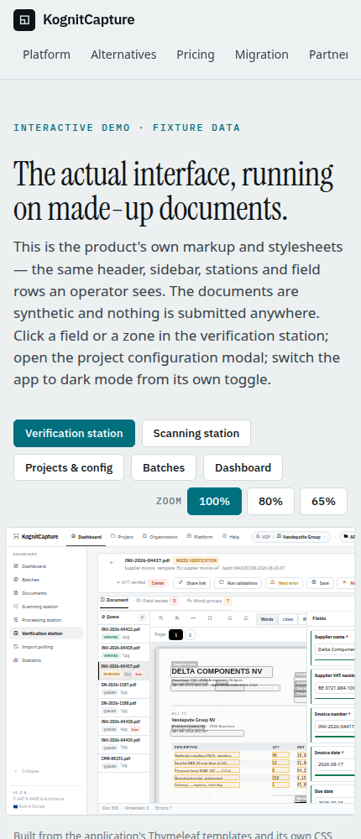Screen dimensions: 361x839
Task: Click the Invoice number input field
Action: tap(335, 726)
